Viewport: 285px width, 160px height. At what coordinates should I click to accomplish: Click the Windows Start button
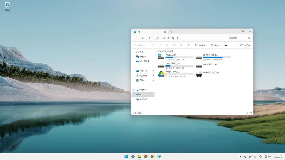(126, 157)
